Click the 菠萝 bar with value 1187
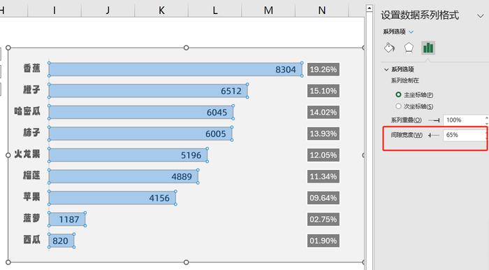The image size is (489, 270). (67, 220)
